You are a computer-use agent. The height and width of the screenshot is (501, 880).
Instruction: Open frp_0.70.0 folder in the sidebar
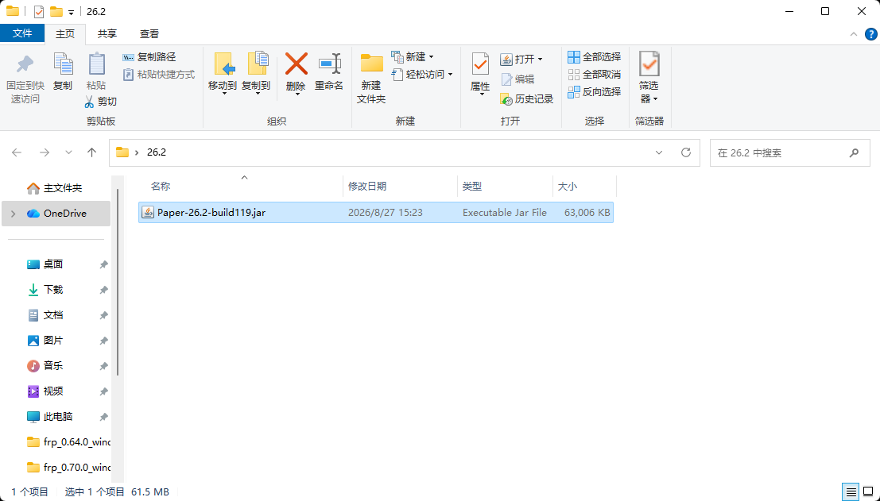tap(68, 468)
